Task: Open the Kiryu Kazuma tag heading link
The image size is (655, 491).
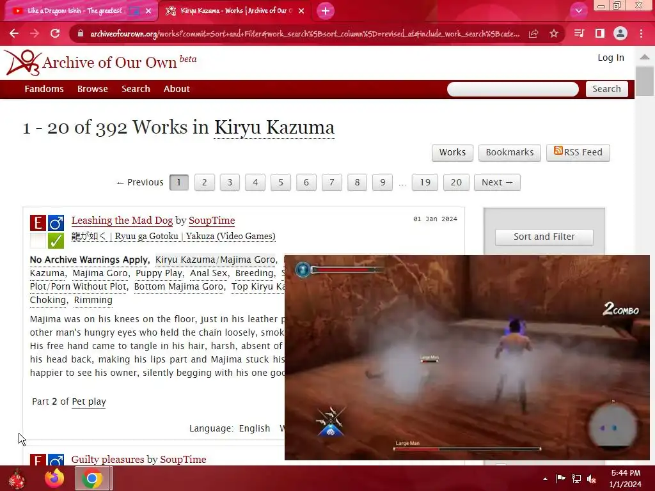Action: click(274, 128)
